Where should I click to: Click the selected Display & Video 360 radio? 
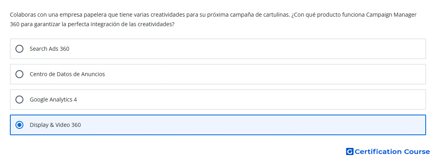(x=19, y=125)
